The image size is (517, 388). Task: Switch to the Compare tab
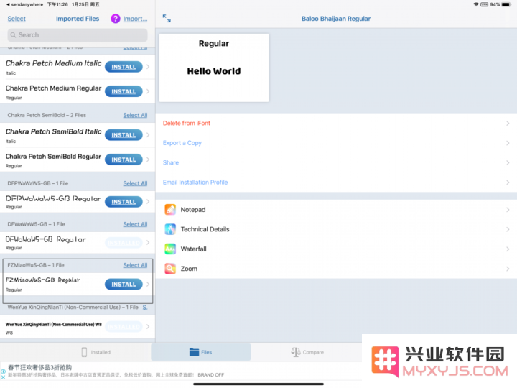pos(307,352)
